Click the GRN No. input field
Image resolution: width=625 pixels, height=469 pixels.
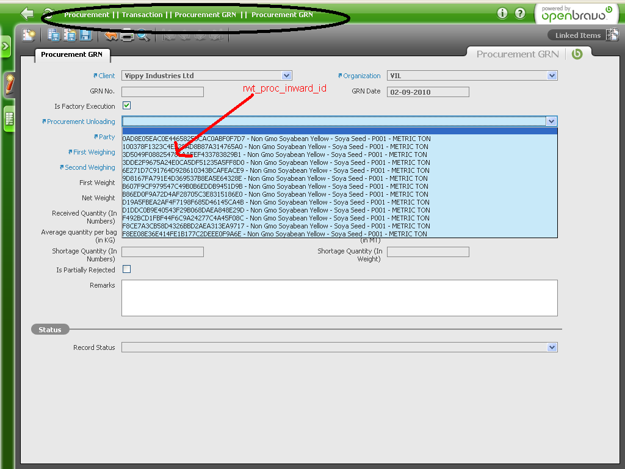[162, 92]
